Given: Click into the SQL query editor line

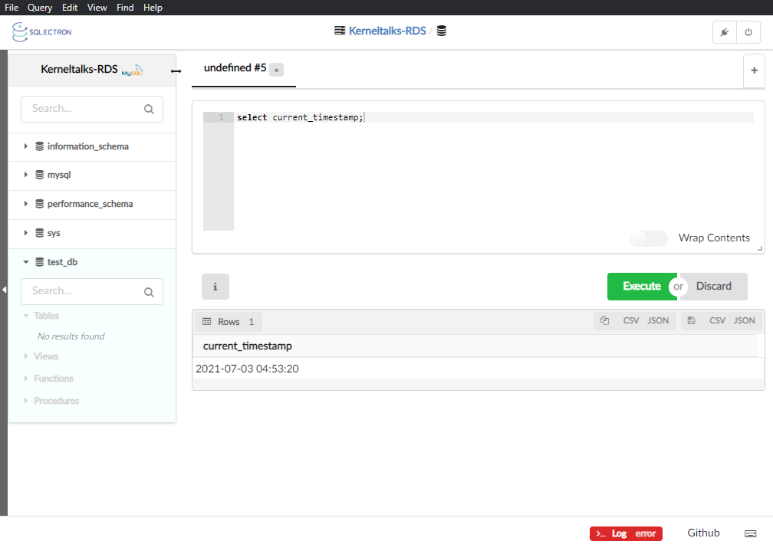Looking at the screenshot, I should [494, 117].
